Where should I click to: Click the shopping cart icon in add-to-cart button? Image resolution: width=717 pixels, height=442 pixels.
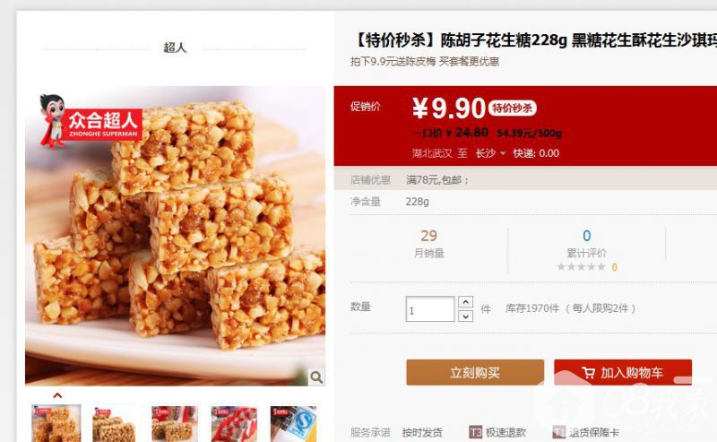589,373
